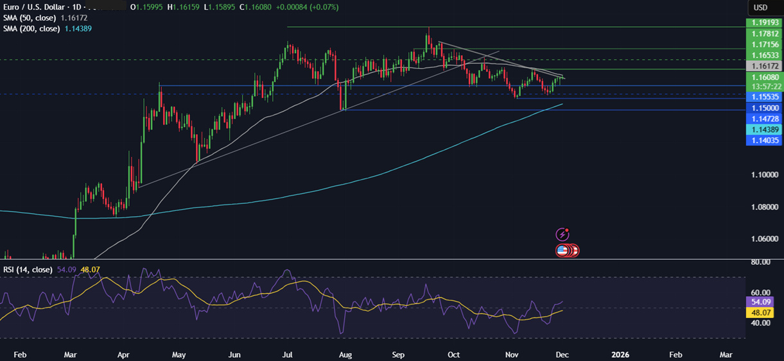Screen dimensions: 784x361
Task: Click the 2026 marker on time axis
Action: click(x=620, y=354)
